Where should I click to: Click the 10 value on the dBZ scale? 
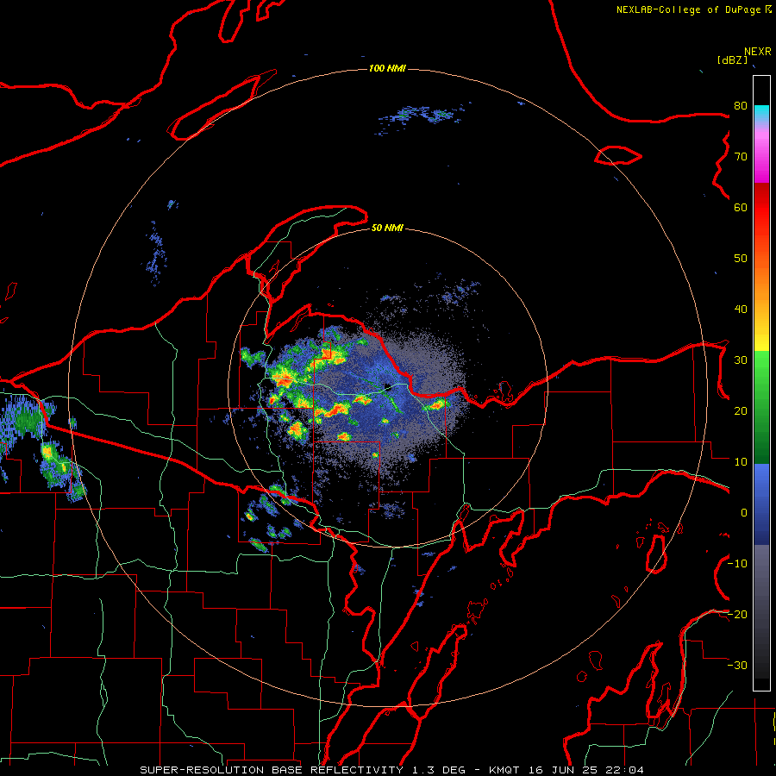tap(741, 462)
